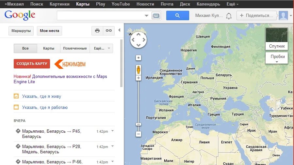Open 'Календарь' in the top bar
The height and width of the screenshot is (165, 294).
pos(208,4)
